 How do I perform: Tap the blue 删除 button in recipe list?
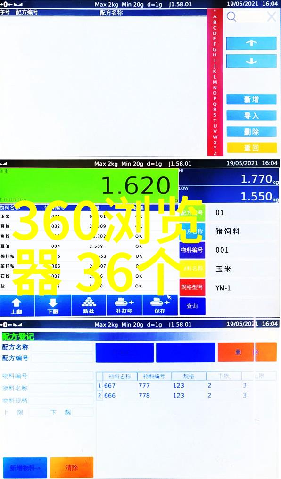251,132
